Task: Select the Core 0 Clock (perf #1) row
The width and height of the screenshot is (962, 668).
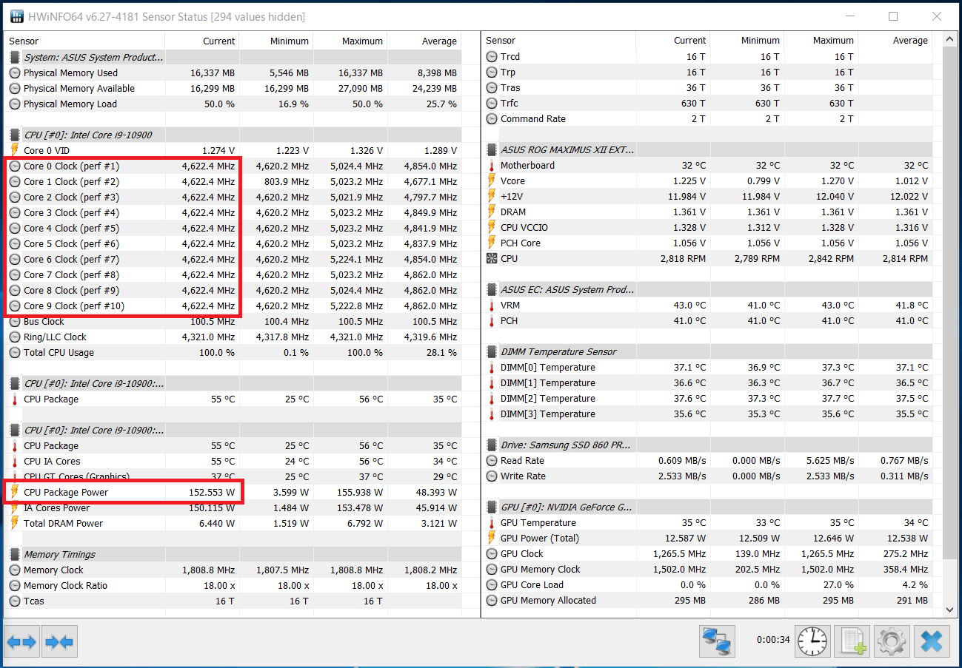Action: coord(233,166)
